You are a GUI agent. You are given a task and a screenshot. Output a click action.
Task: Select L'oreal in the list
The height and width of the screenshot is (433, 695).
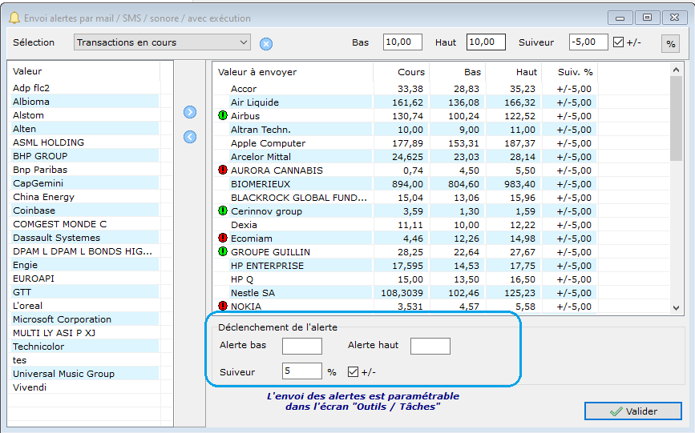click(83, 306)
